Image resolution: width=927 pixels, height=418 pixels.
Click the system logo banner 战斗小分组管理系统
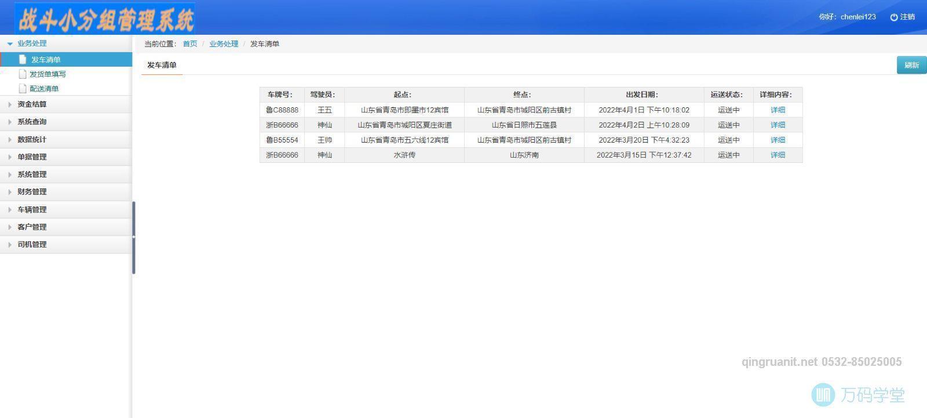105,19
